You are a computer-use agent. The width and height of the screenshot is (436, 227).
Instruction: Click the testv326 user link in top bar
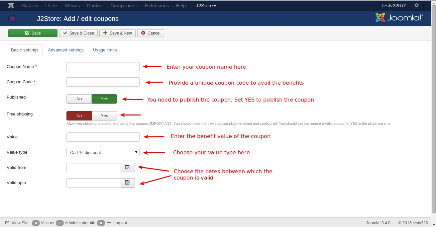[x=393, y=6]
